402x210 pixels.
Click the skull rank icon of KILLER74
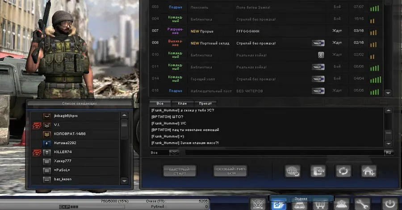coord(46,153)
